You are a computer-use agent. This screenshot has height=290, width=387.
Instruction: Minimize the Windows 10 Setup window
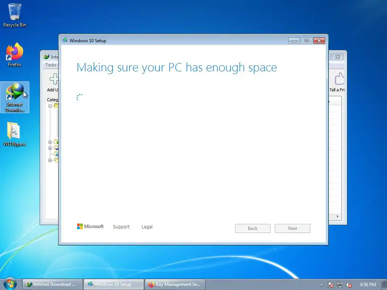pyautogui.click(x=294, y=40)
